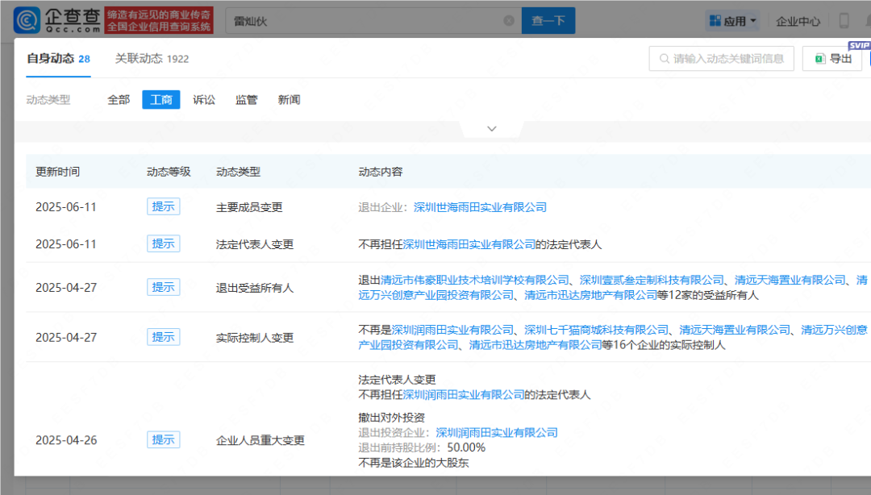Screen dimensions: 871x495
Task: Switch to 关联动态 tab
Action: tap(152, 58)
